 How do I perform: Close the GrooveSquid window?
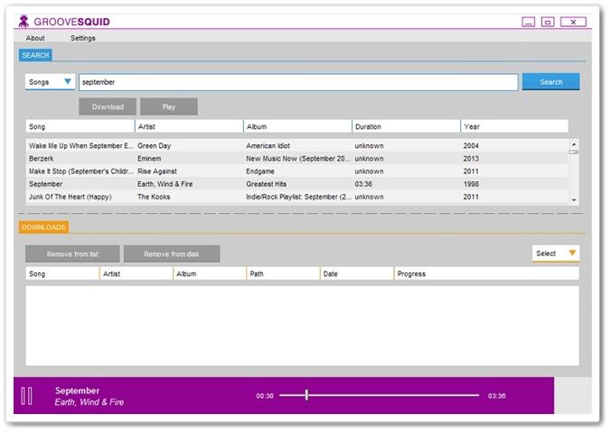tap(573, 22)
